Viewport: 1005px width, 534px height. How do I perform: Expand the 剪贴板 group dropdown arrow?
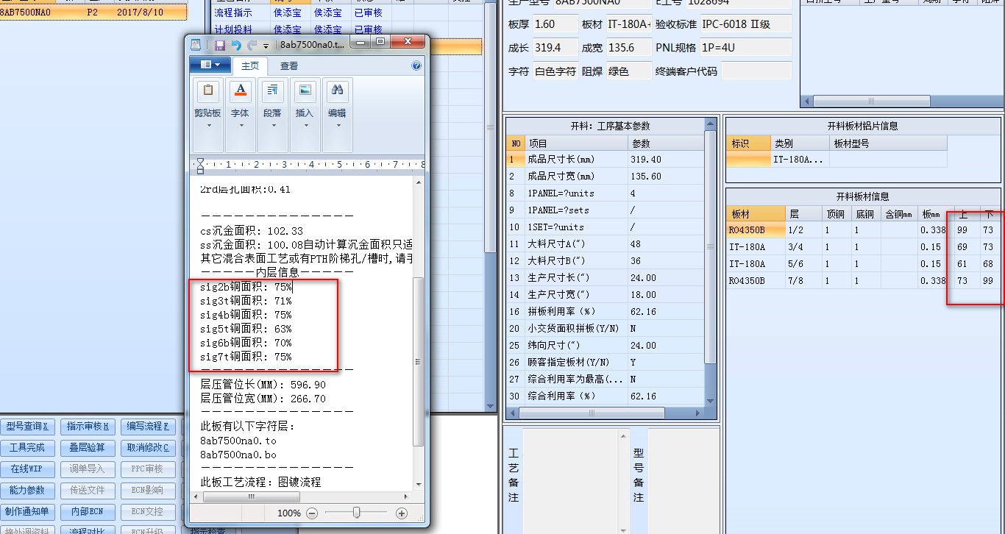click(x=207, y=126)
